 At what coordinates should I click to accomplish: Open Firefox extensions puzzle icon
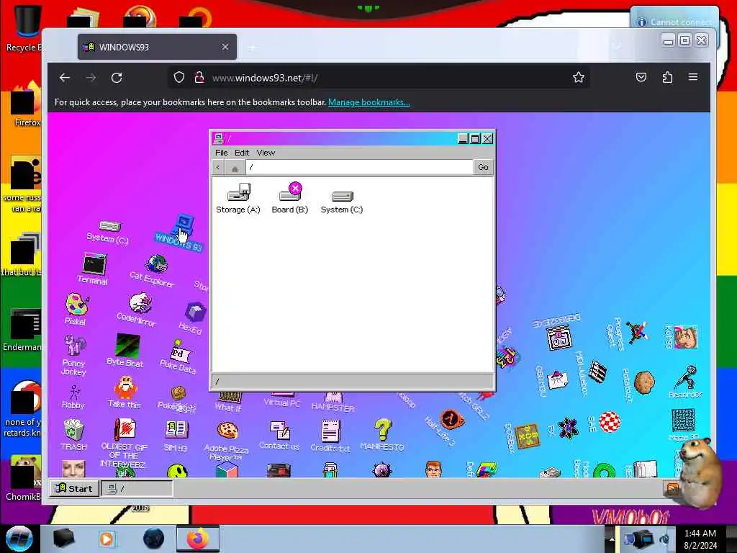667,77
